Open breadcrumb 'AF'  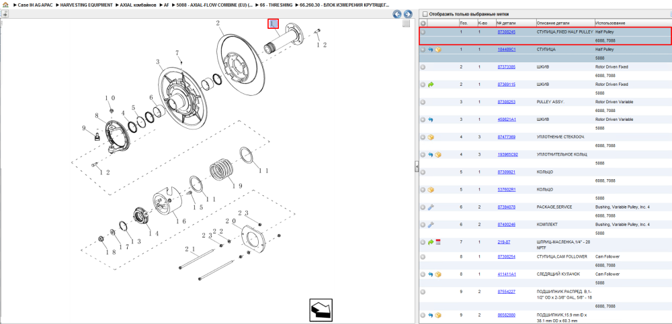point(166,5)
